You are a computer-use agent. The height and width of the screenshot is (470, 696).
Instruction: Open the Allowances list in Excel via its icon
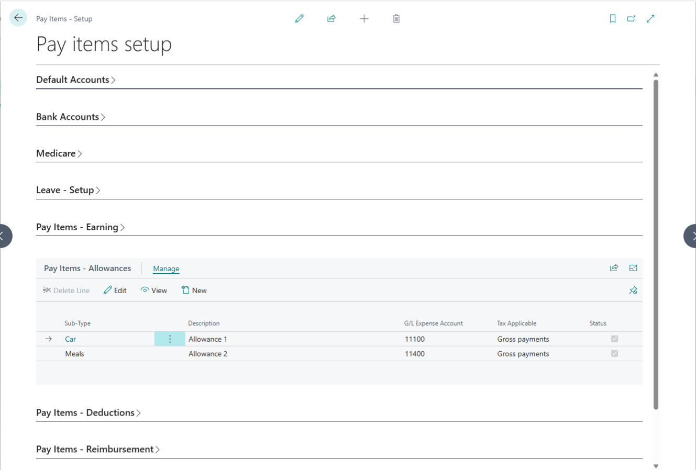coord(633,267)
